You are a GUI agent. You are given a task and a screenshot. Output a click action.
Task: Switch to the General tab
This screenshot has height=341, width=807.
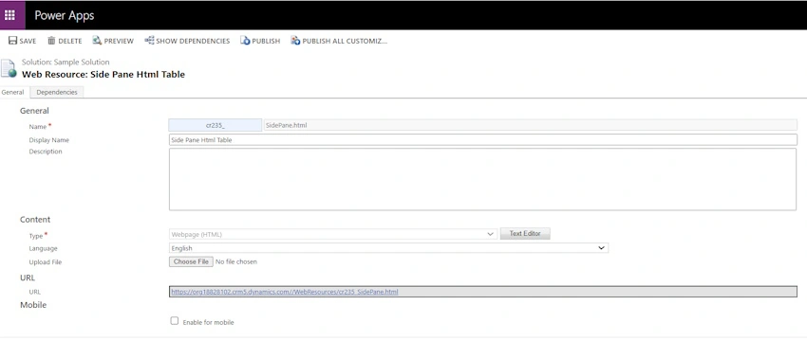point(13,93)
